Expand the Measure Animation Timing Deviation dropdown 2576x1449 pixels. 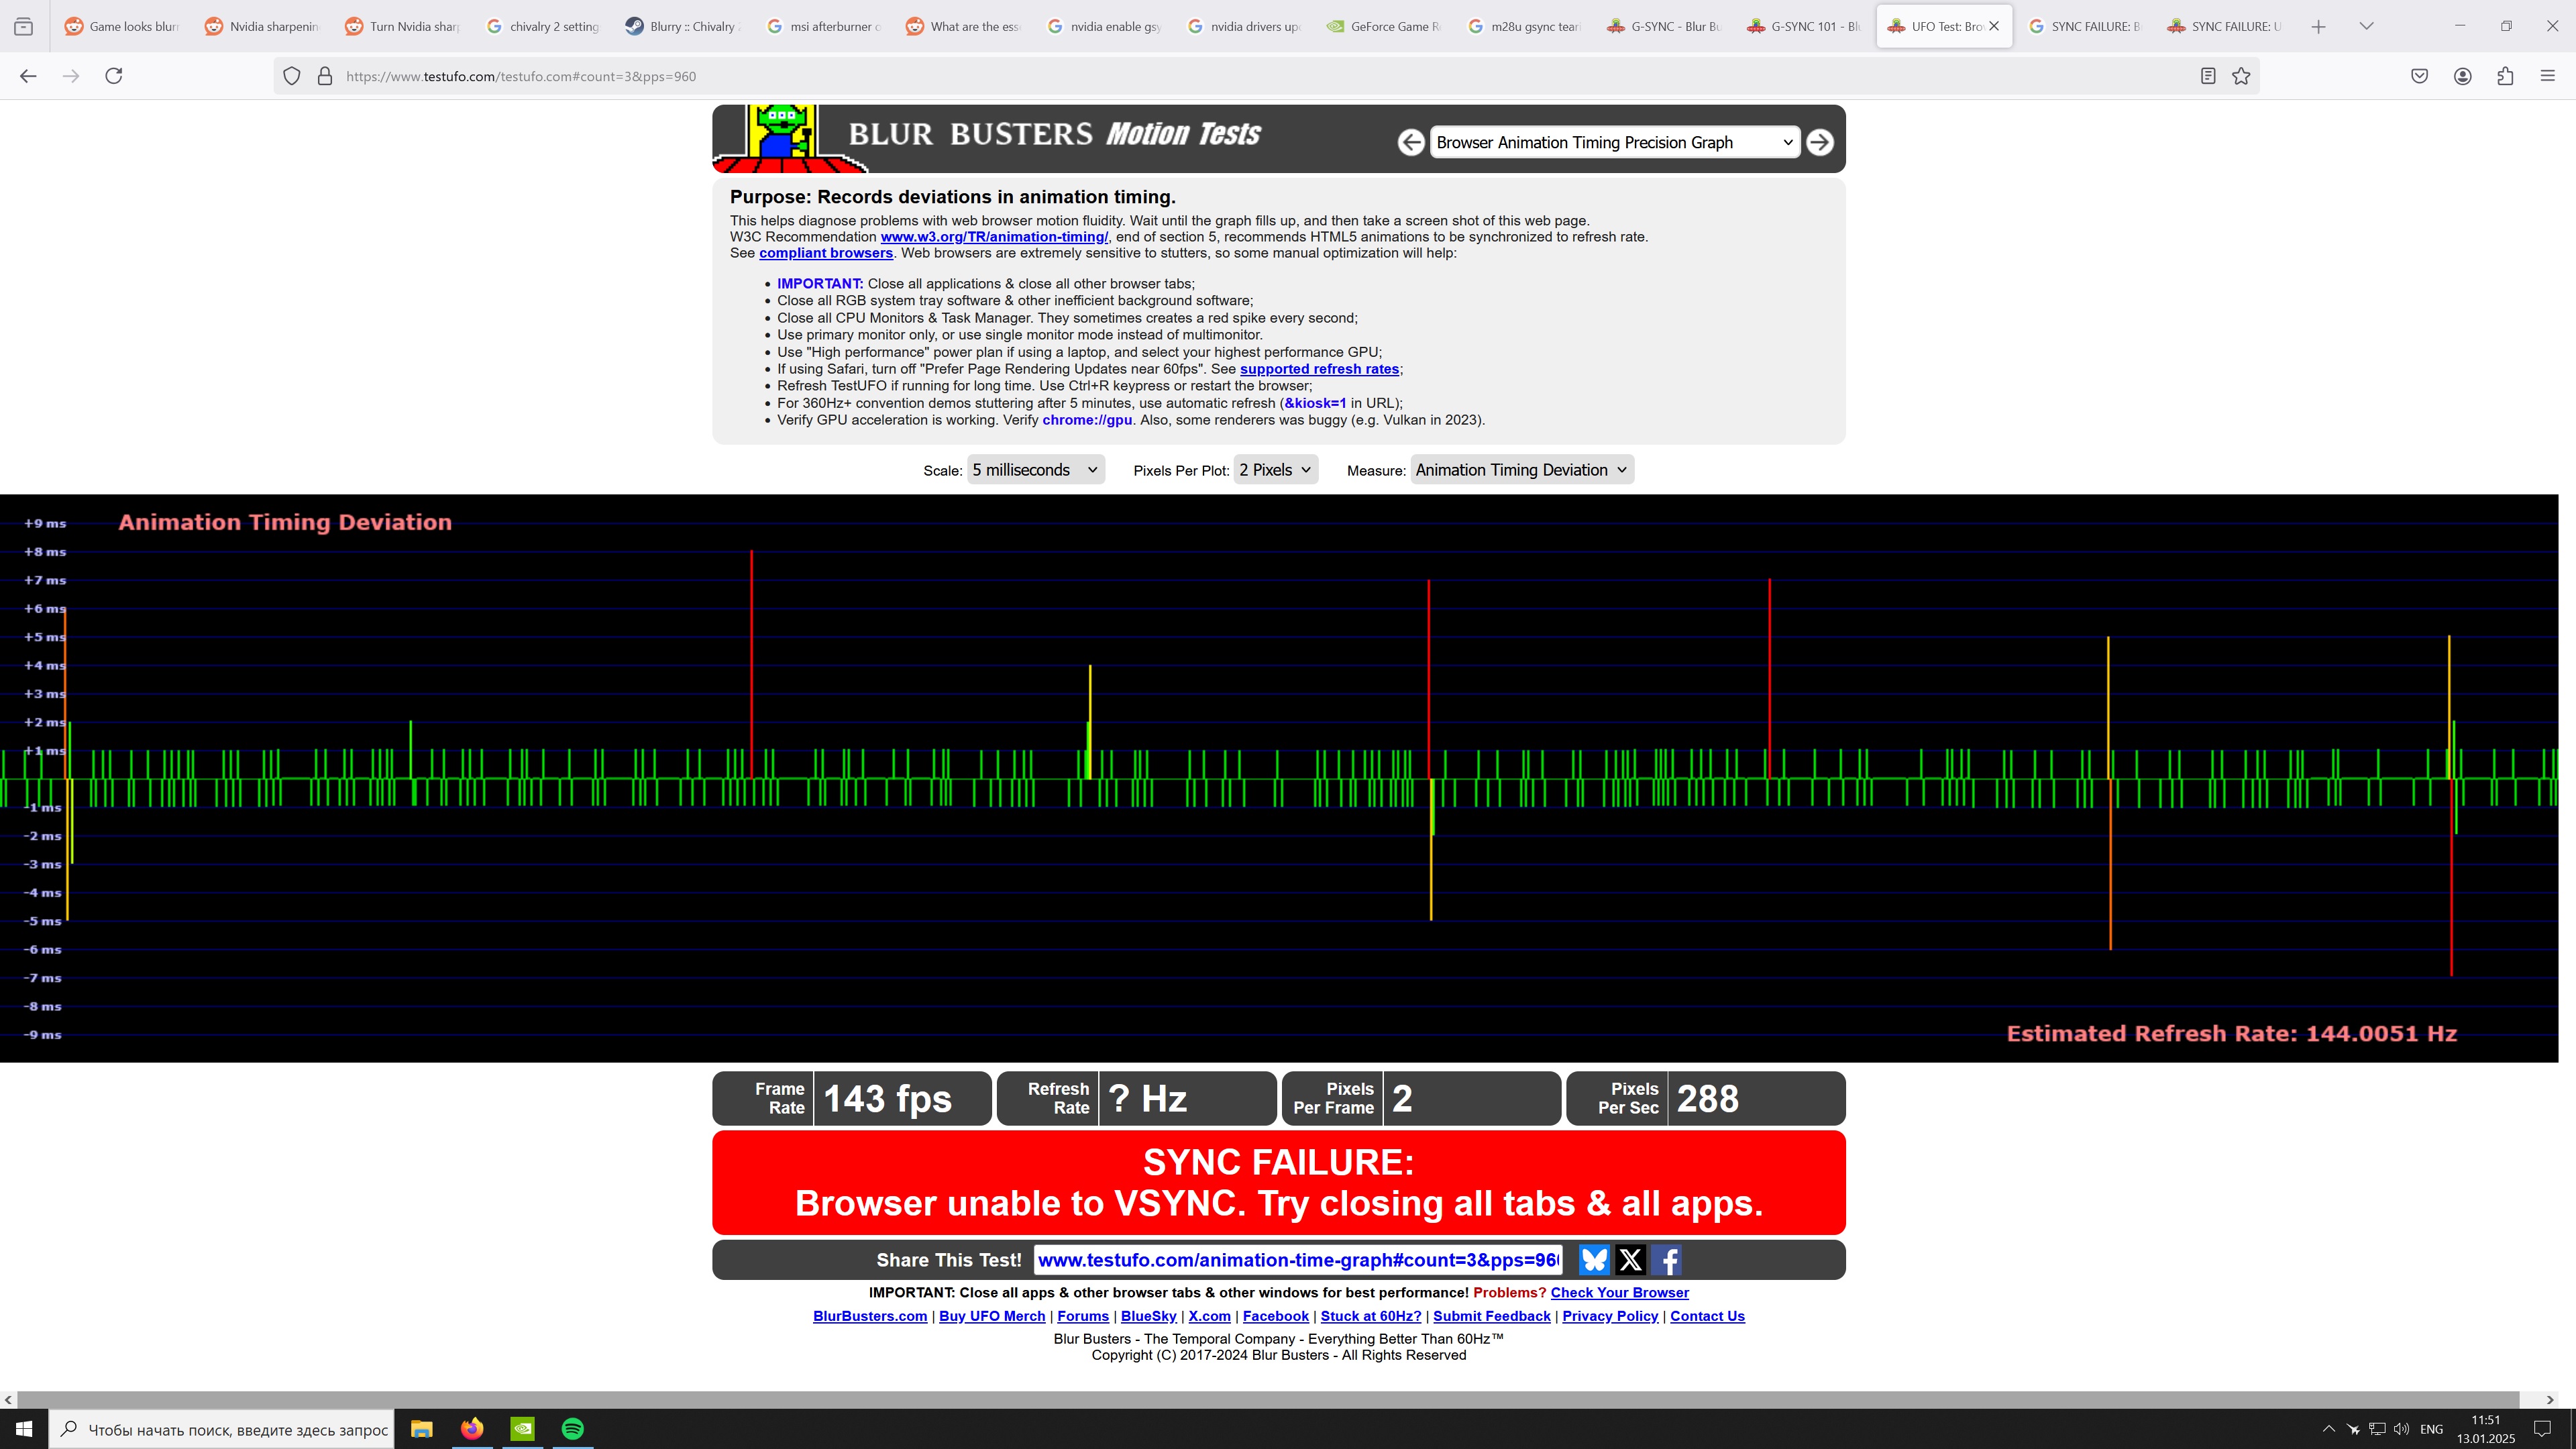1521,470
